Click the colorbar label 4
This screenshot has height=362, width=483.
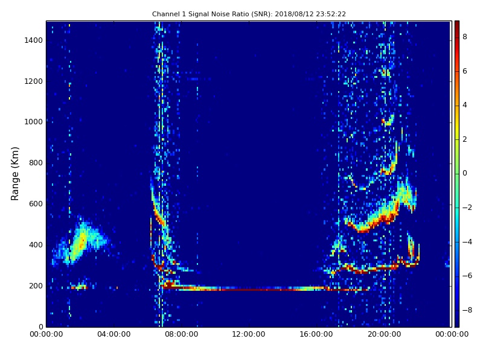pos(465,105)
